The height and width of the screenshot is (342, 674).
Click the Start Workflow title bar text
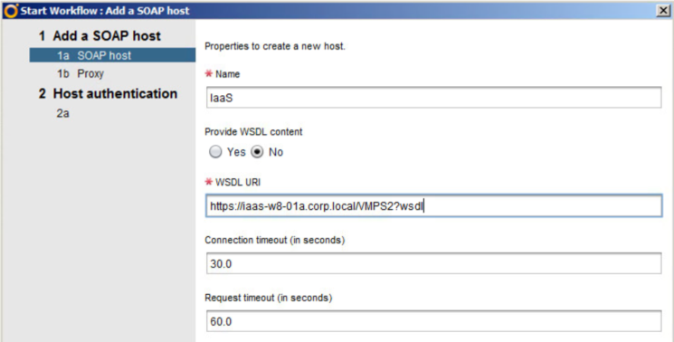[x=105, y=11]
